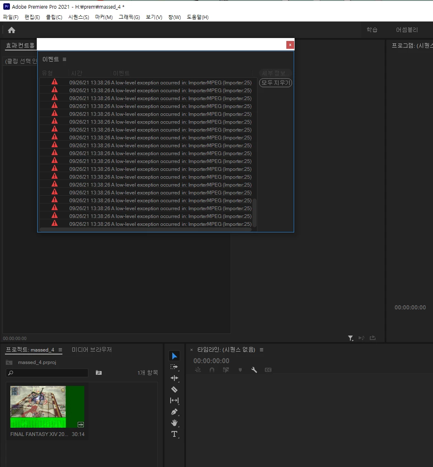Click the events list vertical scrollbar
433x467 pixels.
(x=255, y=213)
